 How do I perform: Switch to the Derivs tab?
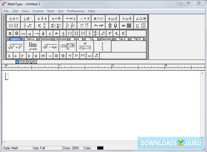pos(30,39)
